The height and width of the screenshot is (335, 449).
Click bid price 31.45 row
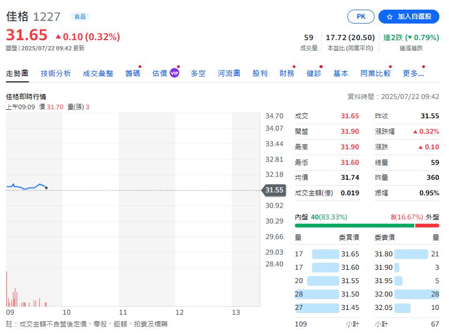click(327, 308)
